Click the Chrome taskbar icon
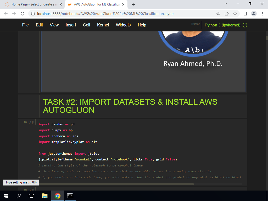 [58, 196]
